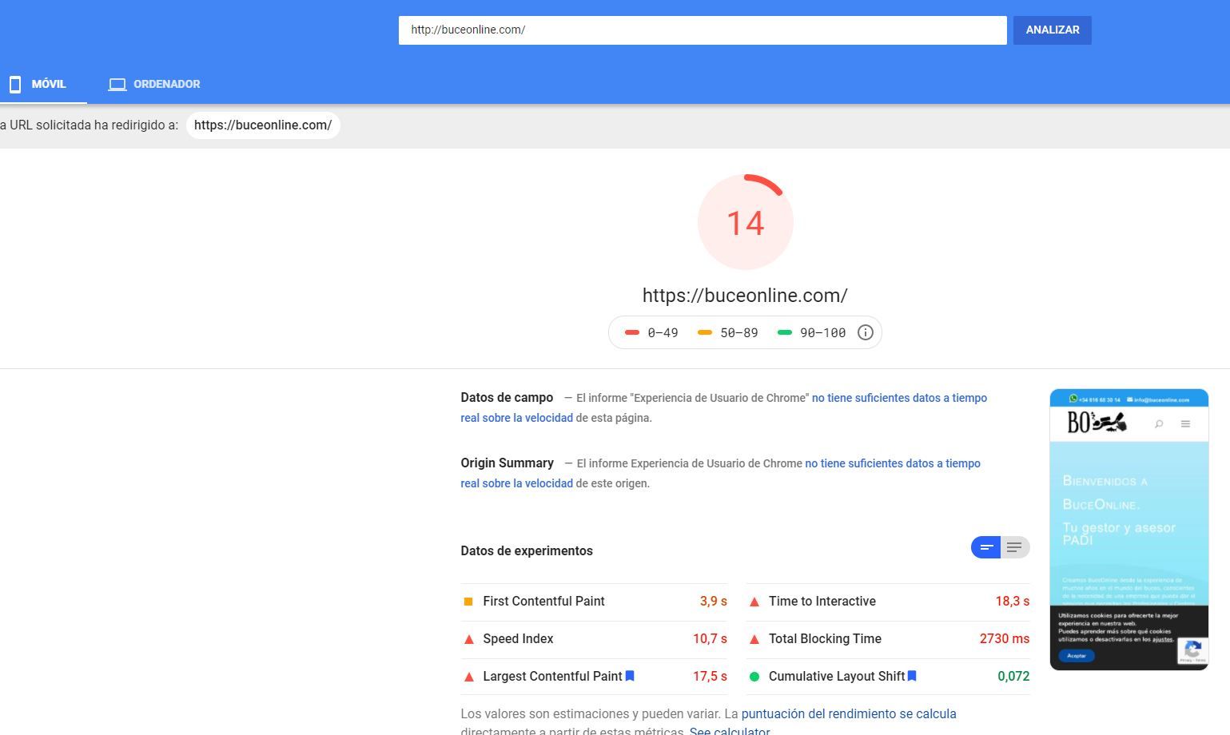Click First Contentful Paint metric label
Screen dimensions: 1230x735
[543, 602]
